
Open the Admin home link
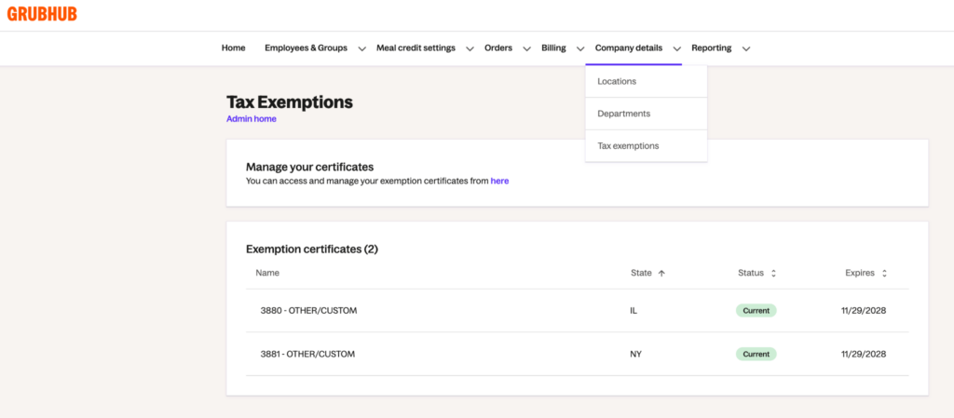pos(252,119)
